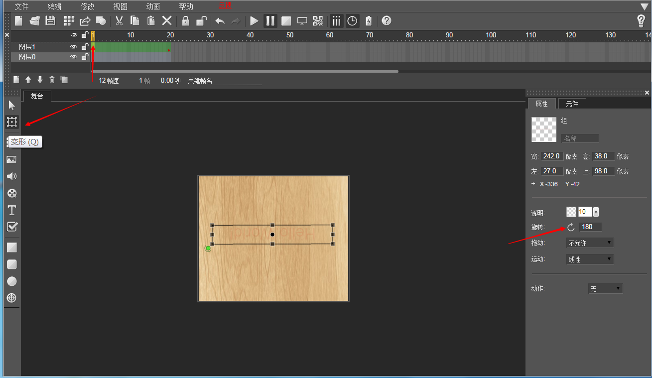Open the 运动 dropdown showing 线性
Screen dimensions: 652x378
(x=590, y=259)
